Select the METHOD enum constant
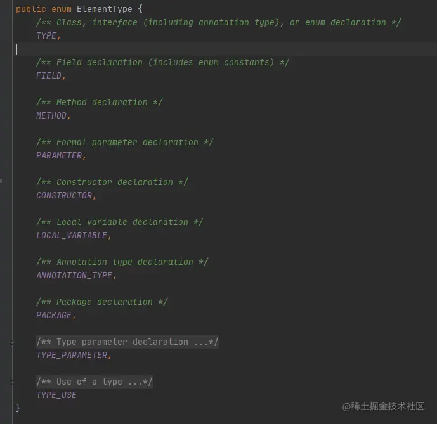 (51, 116)
